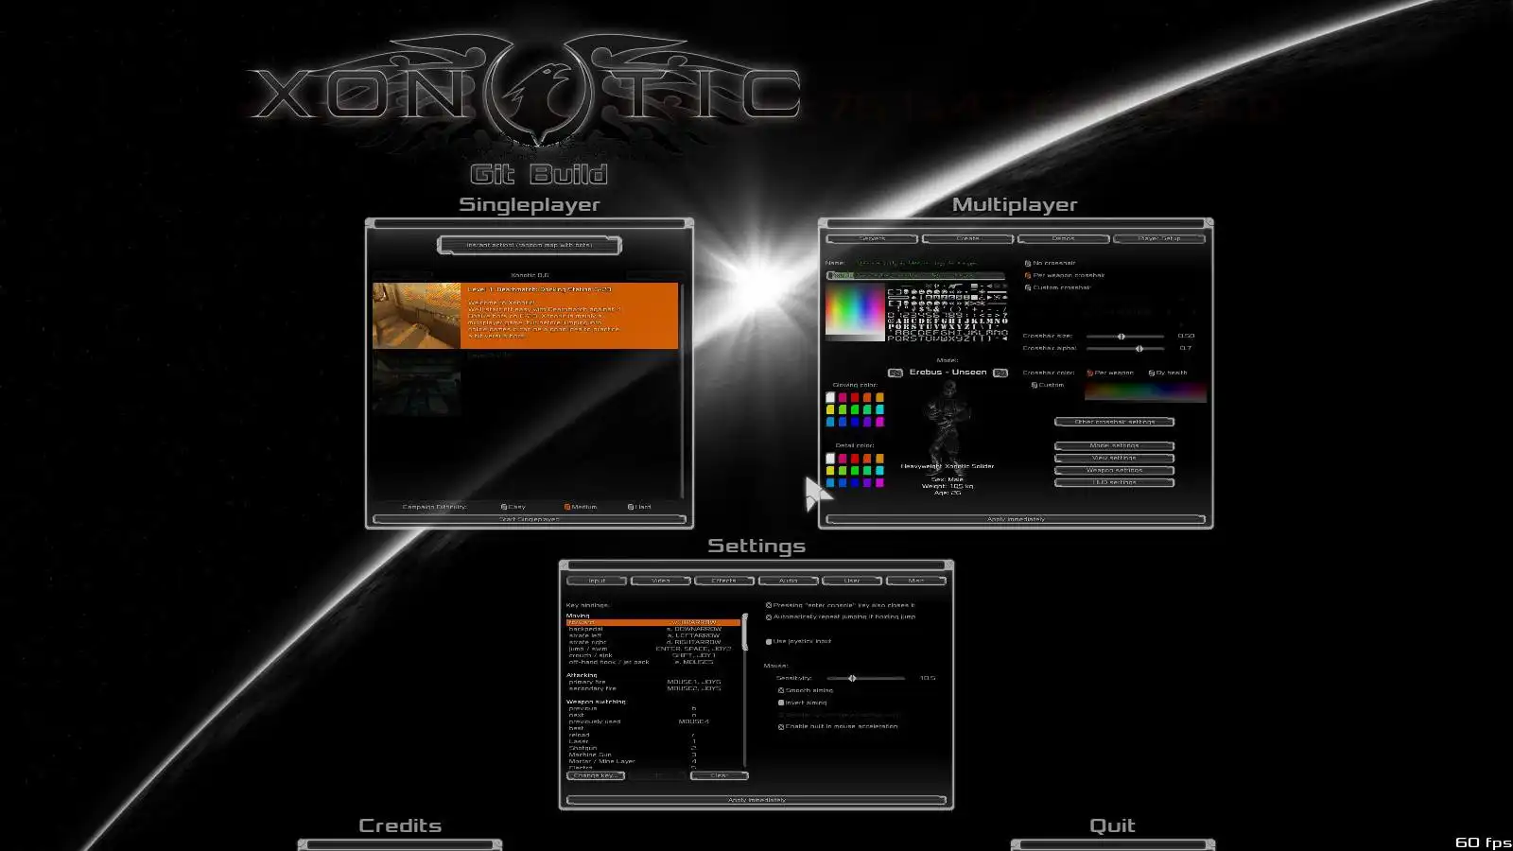Open Weapon settings
This screenshot has height=851, width=1513.
[1115, 470]
